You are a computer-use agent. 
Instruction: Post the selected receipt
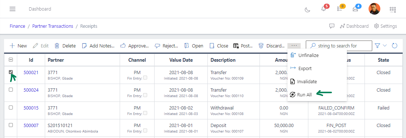click(243, 46)
